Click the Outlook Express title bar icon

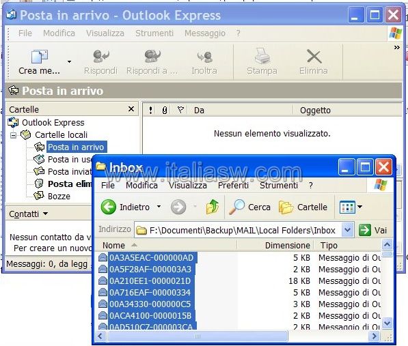tap(11, 14)
